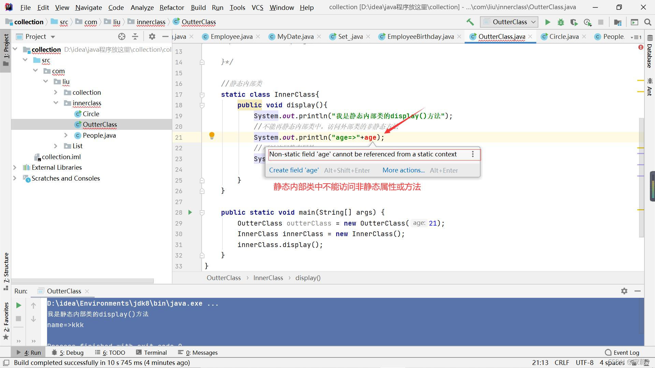
Task: Click the Build project hammer icon
Action: pos(470,22)
